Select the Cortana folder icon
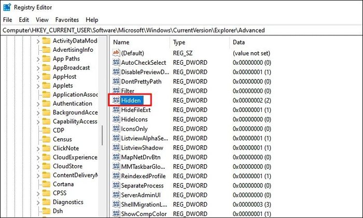The image size is (363, 218). click(46, 184)
